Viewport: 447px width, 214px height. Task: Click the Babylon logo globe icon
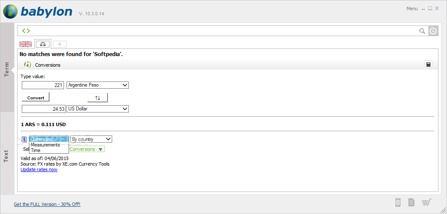10,11
